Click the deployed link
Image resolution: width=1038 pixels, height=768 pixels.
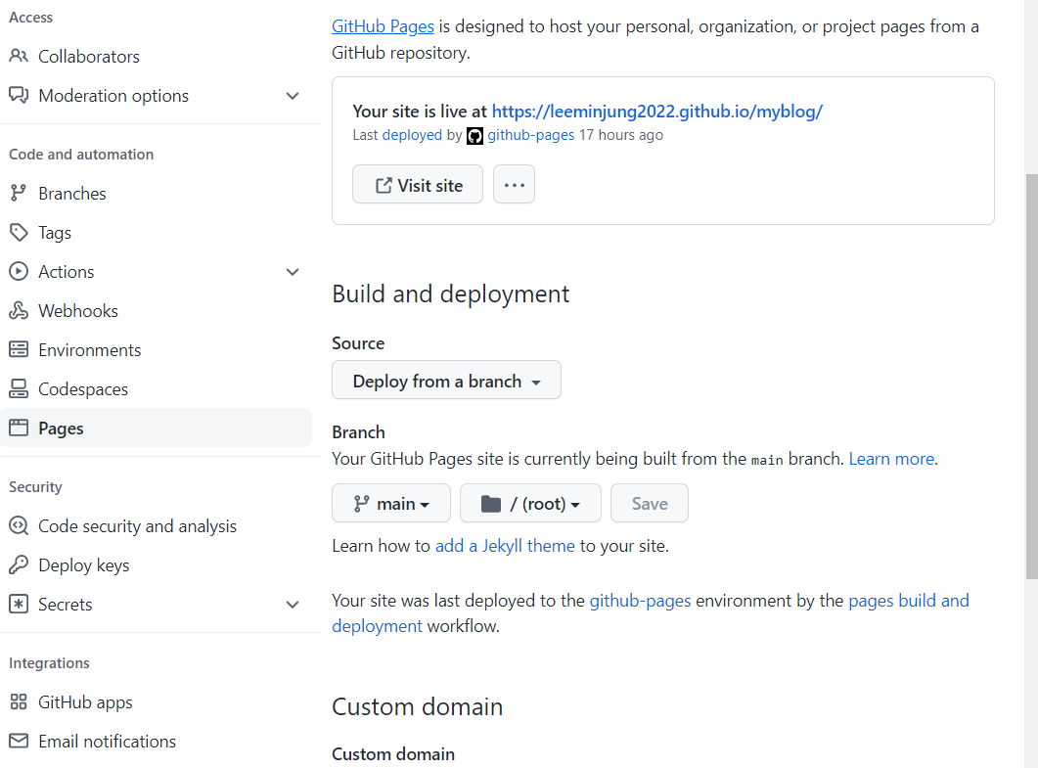[412, 135]
